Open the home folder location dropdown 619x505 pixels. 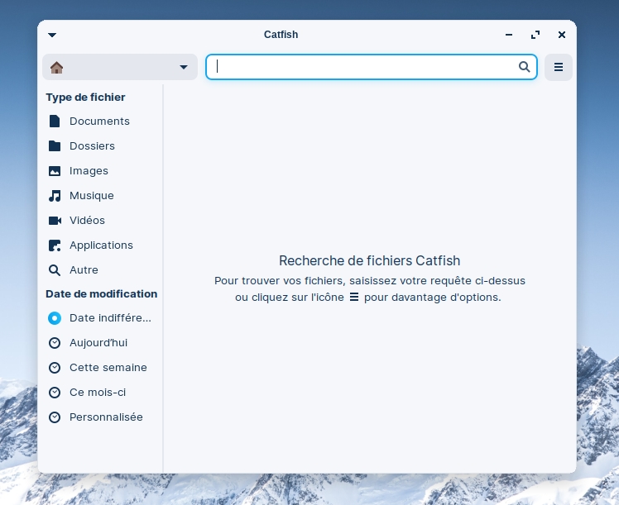(x=120, y=67)
